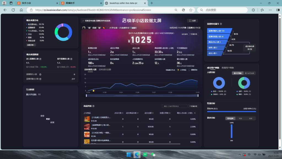Select the 上车商品 radio option
This screenshot has height=159, width=282.
point(178,70)
